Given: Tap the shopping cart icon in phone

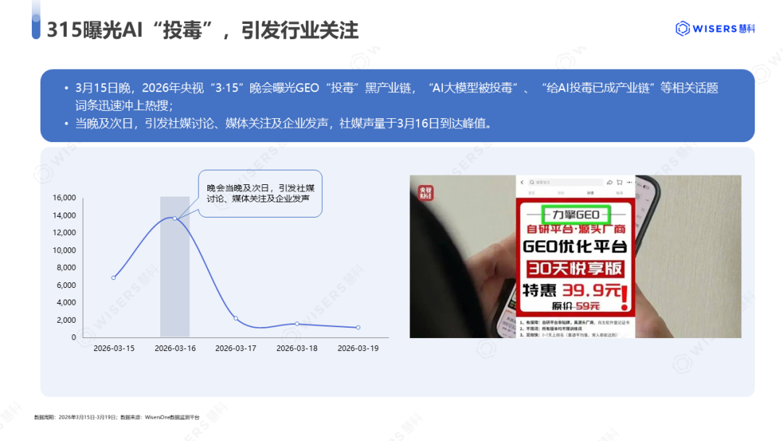Looking at the screenshot, I should pos(620,181).
